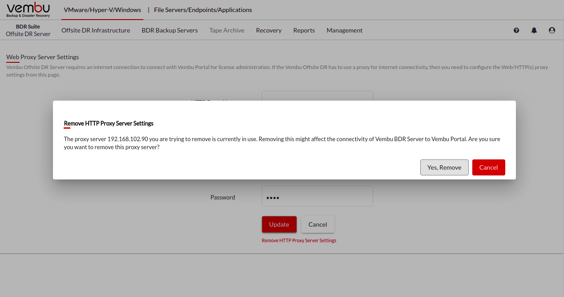564x297 pixels.
Task: Open the help question mark icon
Action: tap(516, 30)
